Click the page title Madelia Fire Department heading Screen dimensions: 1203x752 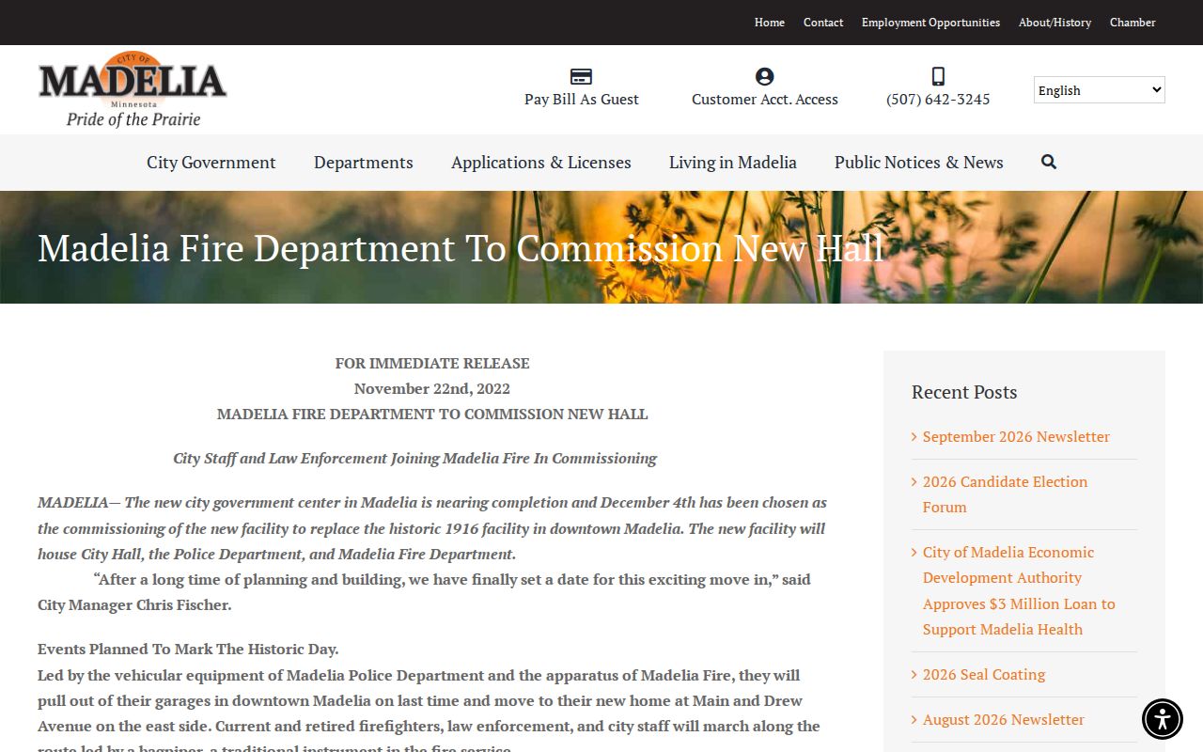pyautogui.click(x=461, y=248)
